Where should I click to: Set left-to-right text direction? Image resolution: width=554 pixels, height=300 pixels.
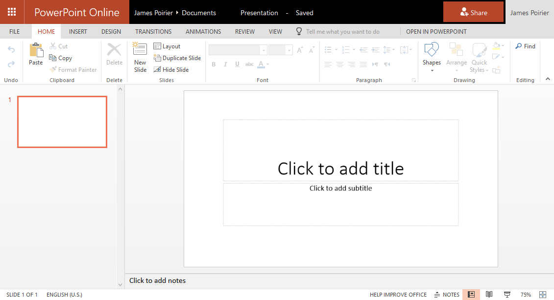tap(375, 64)
